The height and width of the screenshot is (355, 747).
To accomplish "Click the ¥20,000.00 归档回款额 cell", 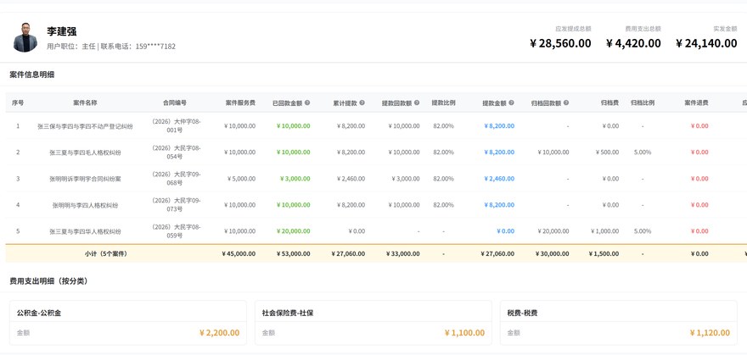I will tap(553, 231).
